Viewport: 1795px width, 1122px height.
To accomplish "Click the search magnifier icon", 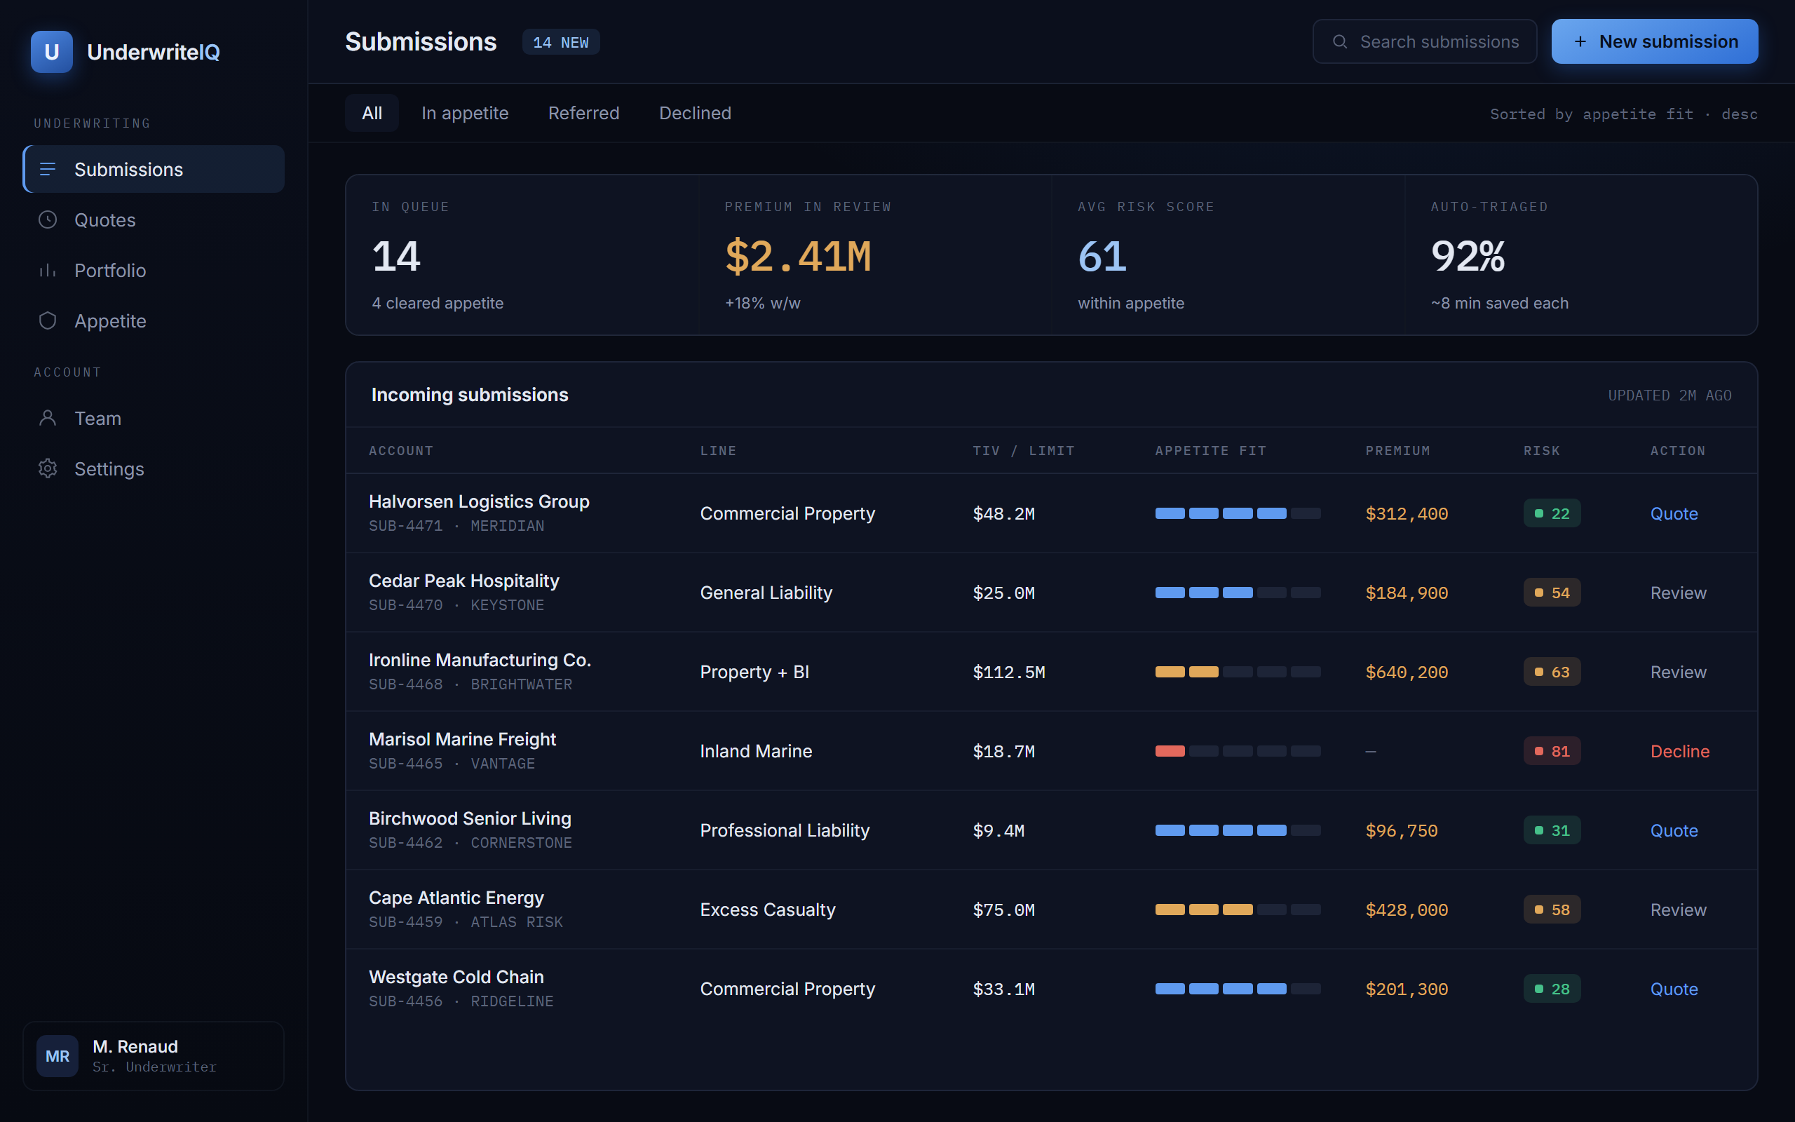I will 1339,41.
